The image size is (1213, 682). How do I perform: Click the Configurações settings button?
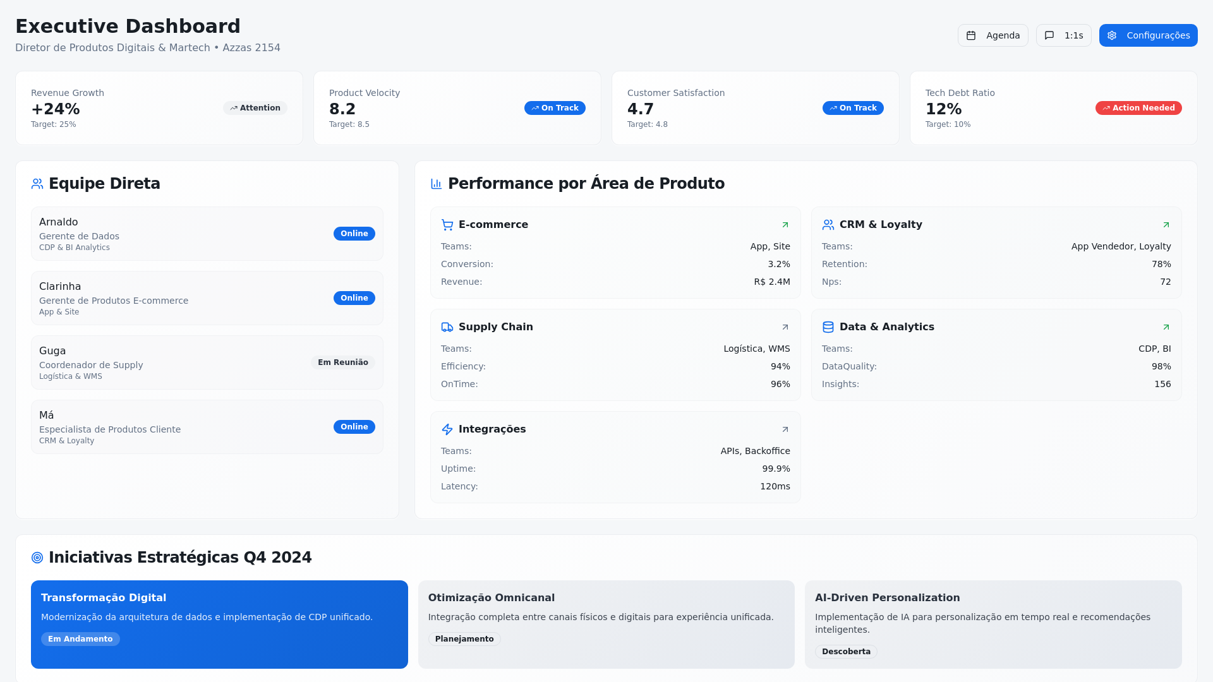pos(1148,35)
